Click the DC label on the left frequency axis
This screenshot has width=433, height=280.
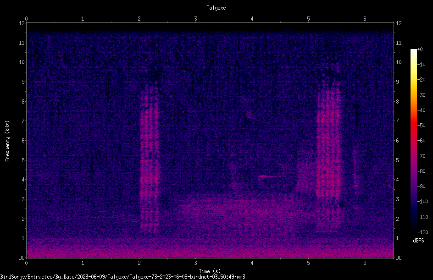(x=22, y=258)
